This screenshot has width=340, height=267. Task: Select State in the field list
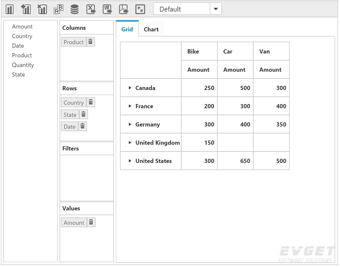point(18,74)
